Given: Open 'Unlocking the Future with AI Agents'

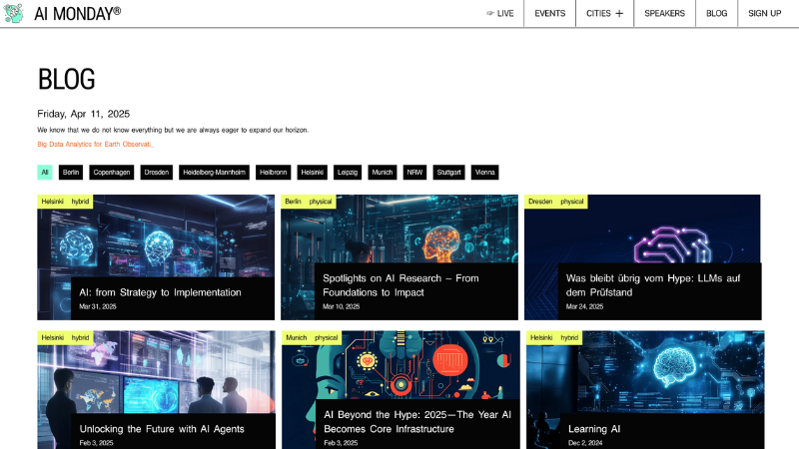Looking at the screenshot, I should [x=162, y=429].
